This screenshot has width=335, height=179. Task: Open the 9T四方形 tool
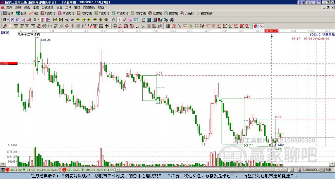tap(120, 13)
